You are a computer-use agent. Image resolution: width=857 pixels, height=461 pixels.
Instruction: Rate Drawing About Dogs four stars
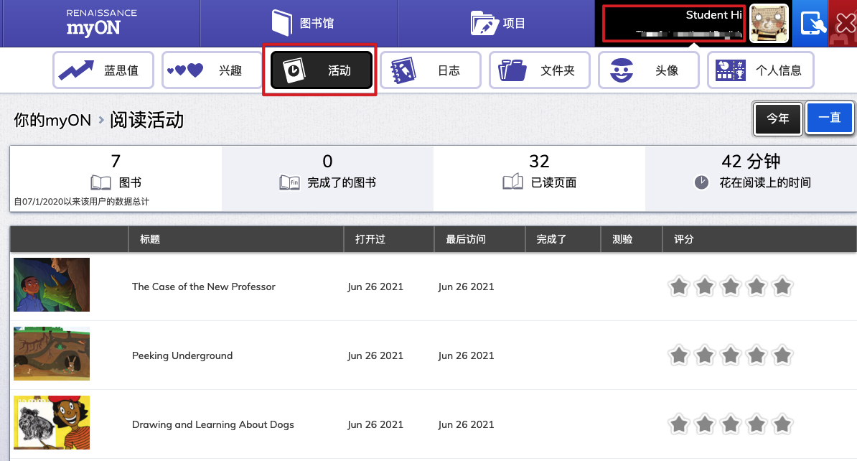click(757, 424)
